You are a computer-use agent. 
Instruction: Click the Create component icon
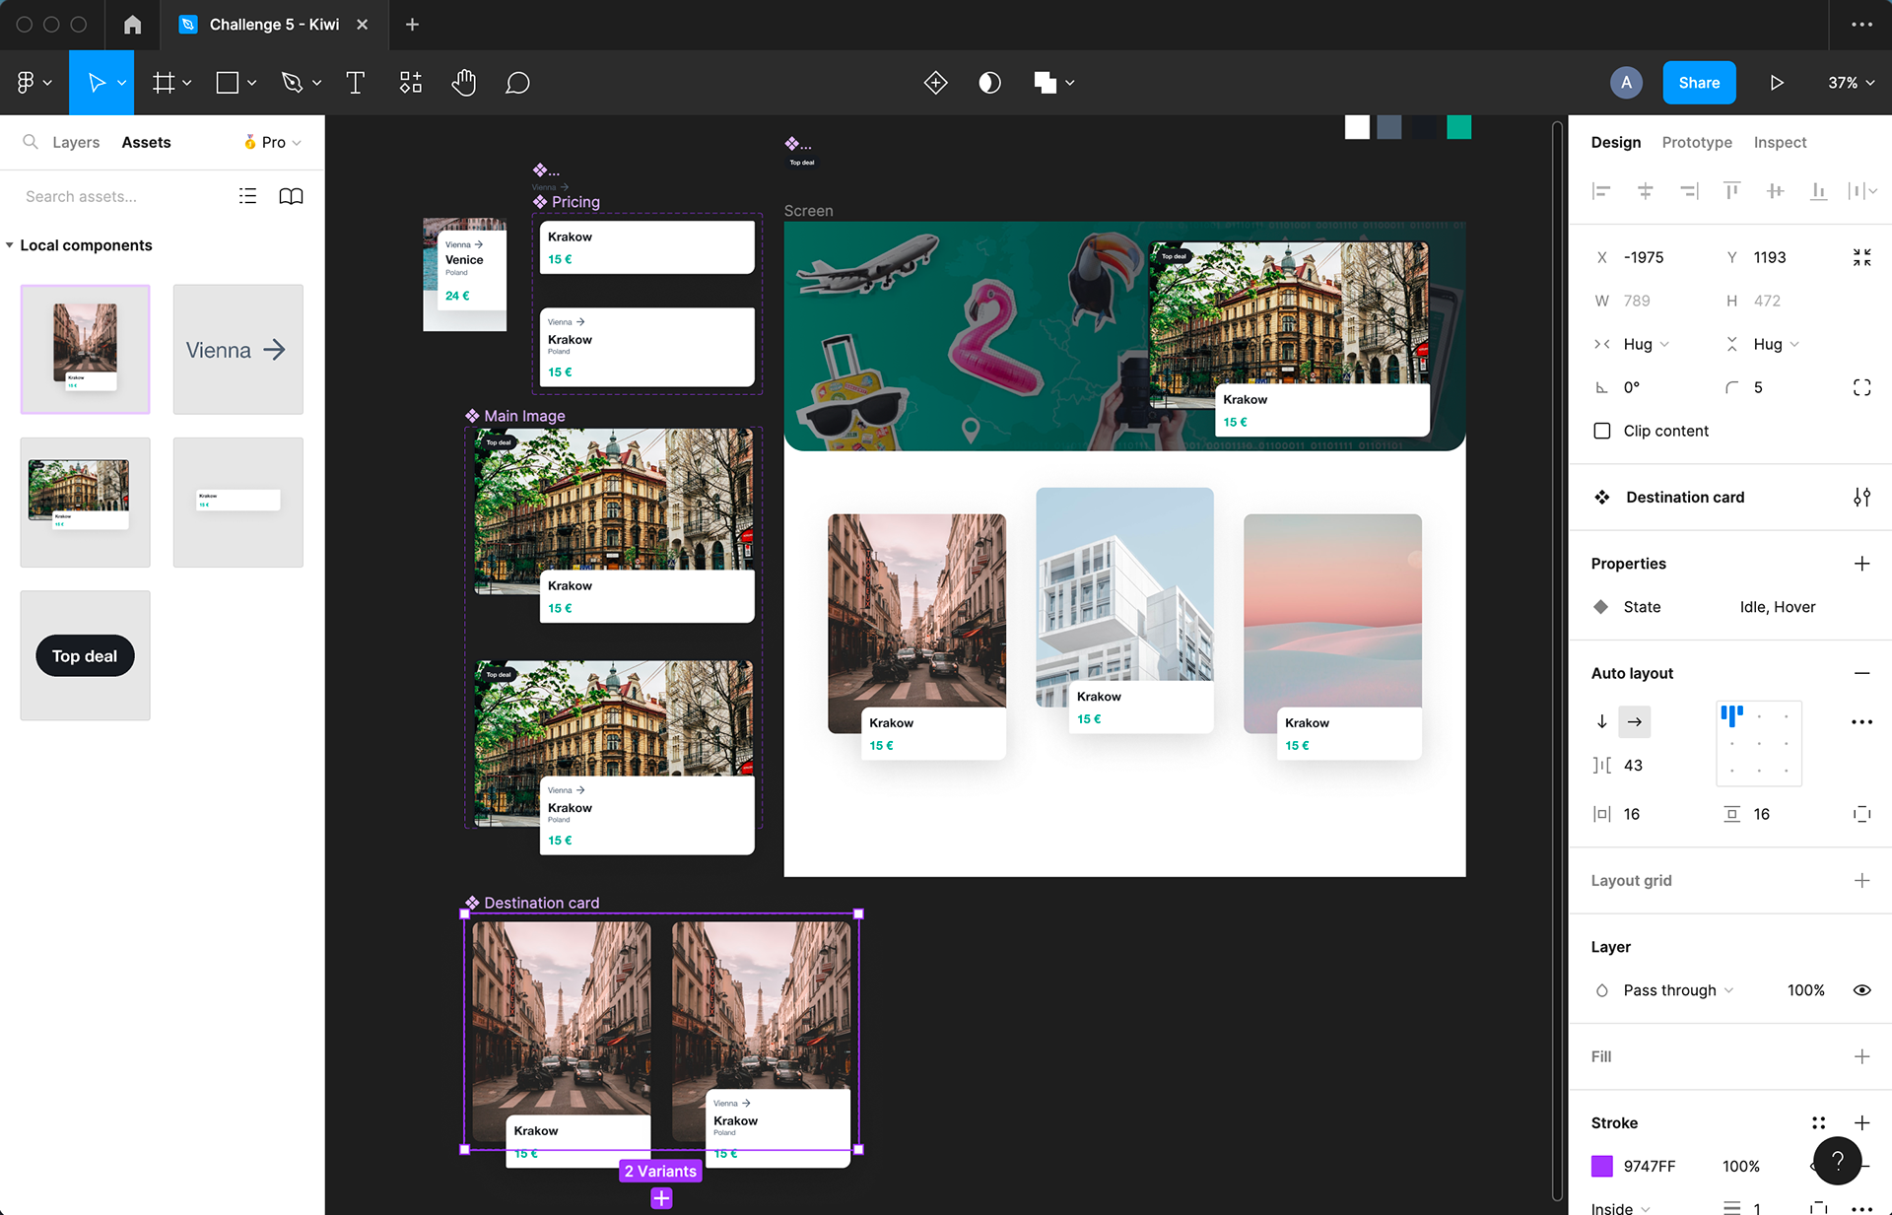(x=936, y=83)
